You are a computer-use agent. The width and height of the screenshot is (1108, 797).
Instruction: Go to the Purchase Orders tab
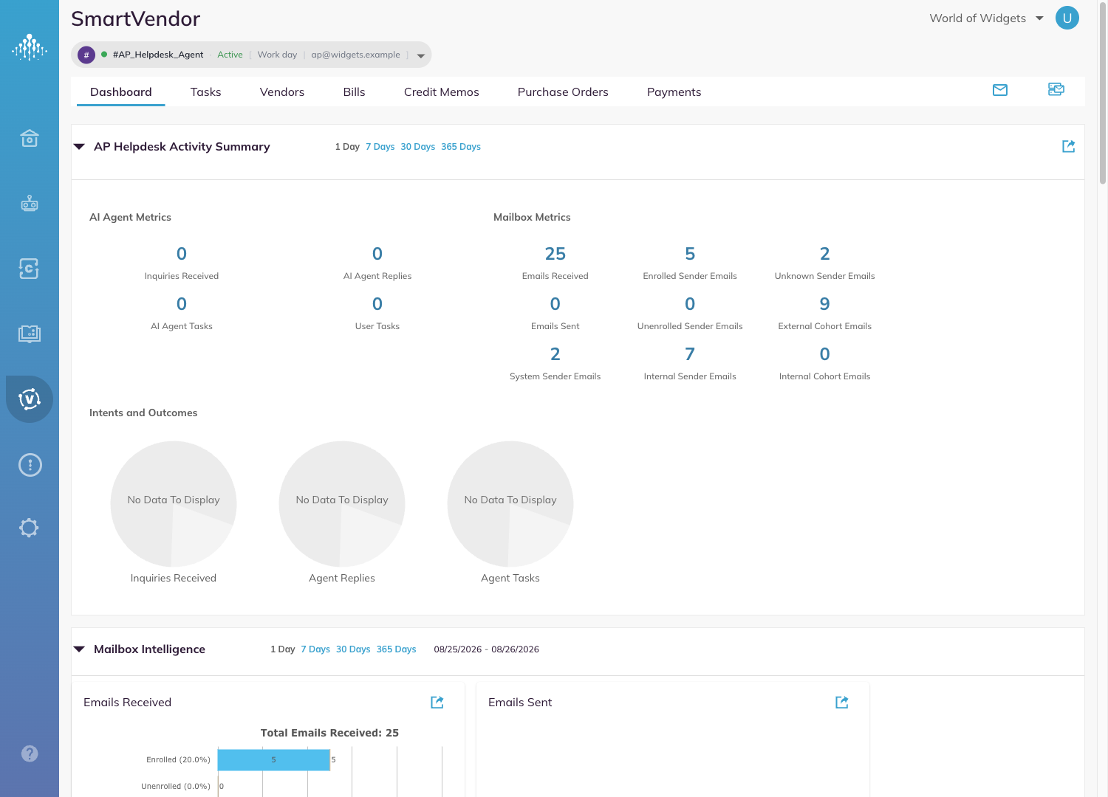(x=563, y=92)
